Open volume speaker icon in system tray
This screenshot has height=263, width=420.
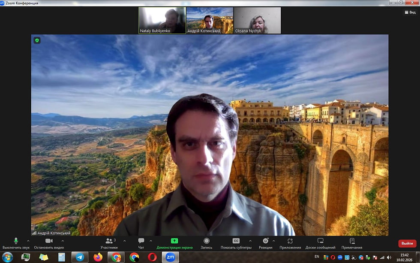coord(389,257)
